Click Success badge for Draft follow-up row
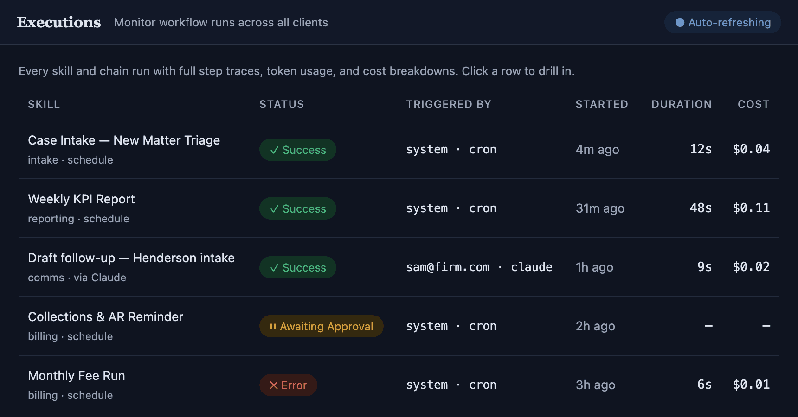The image size is (798, 417). click(298, 267)
